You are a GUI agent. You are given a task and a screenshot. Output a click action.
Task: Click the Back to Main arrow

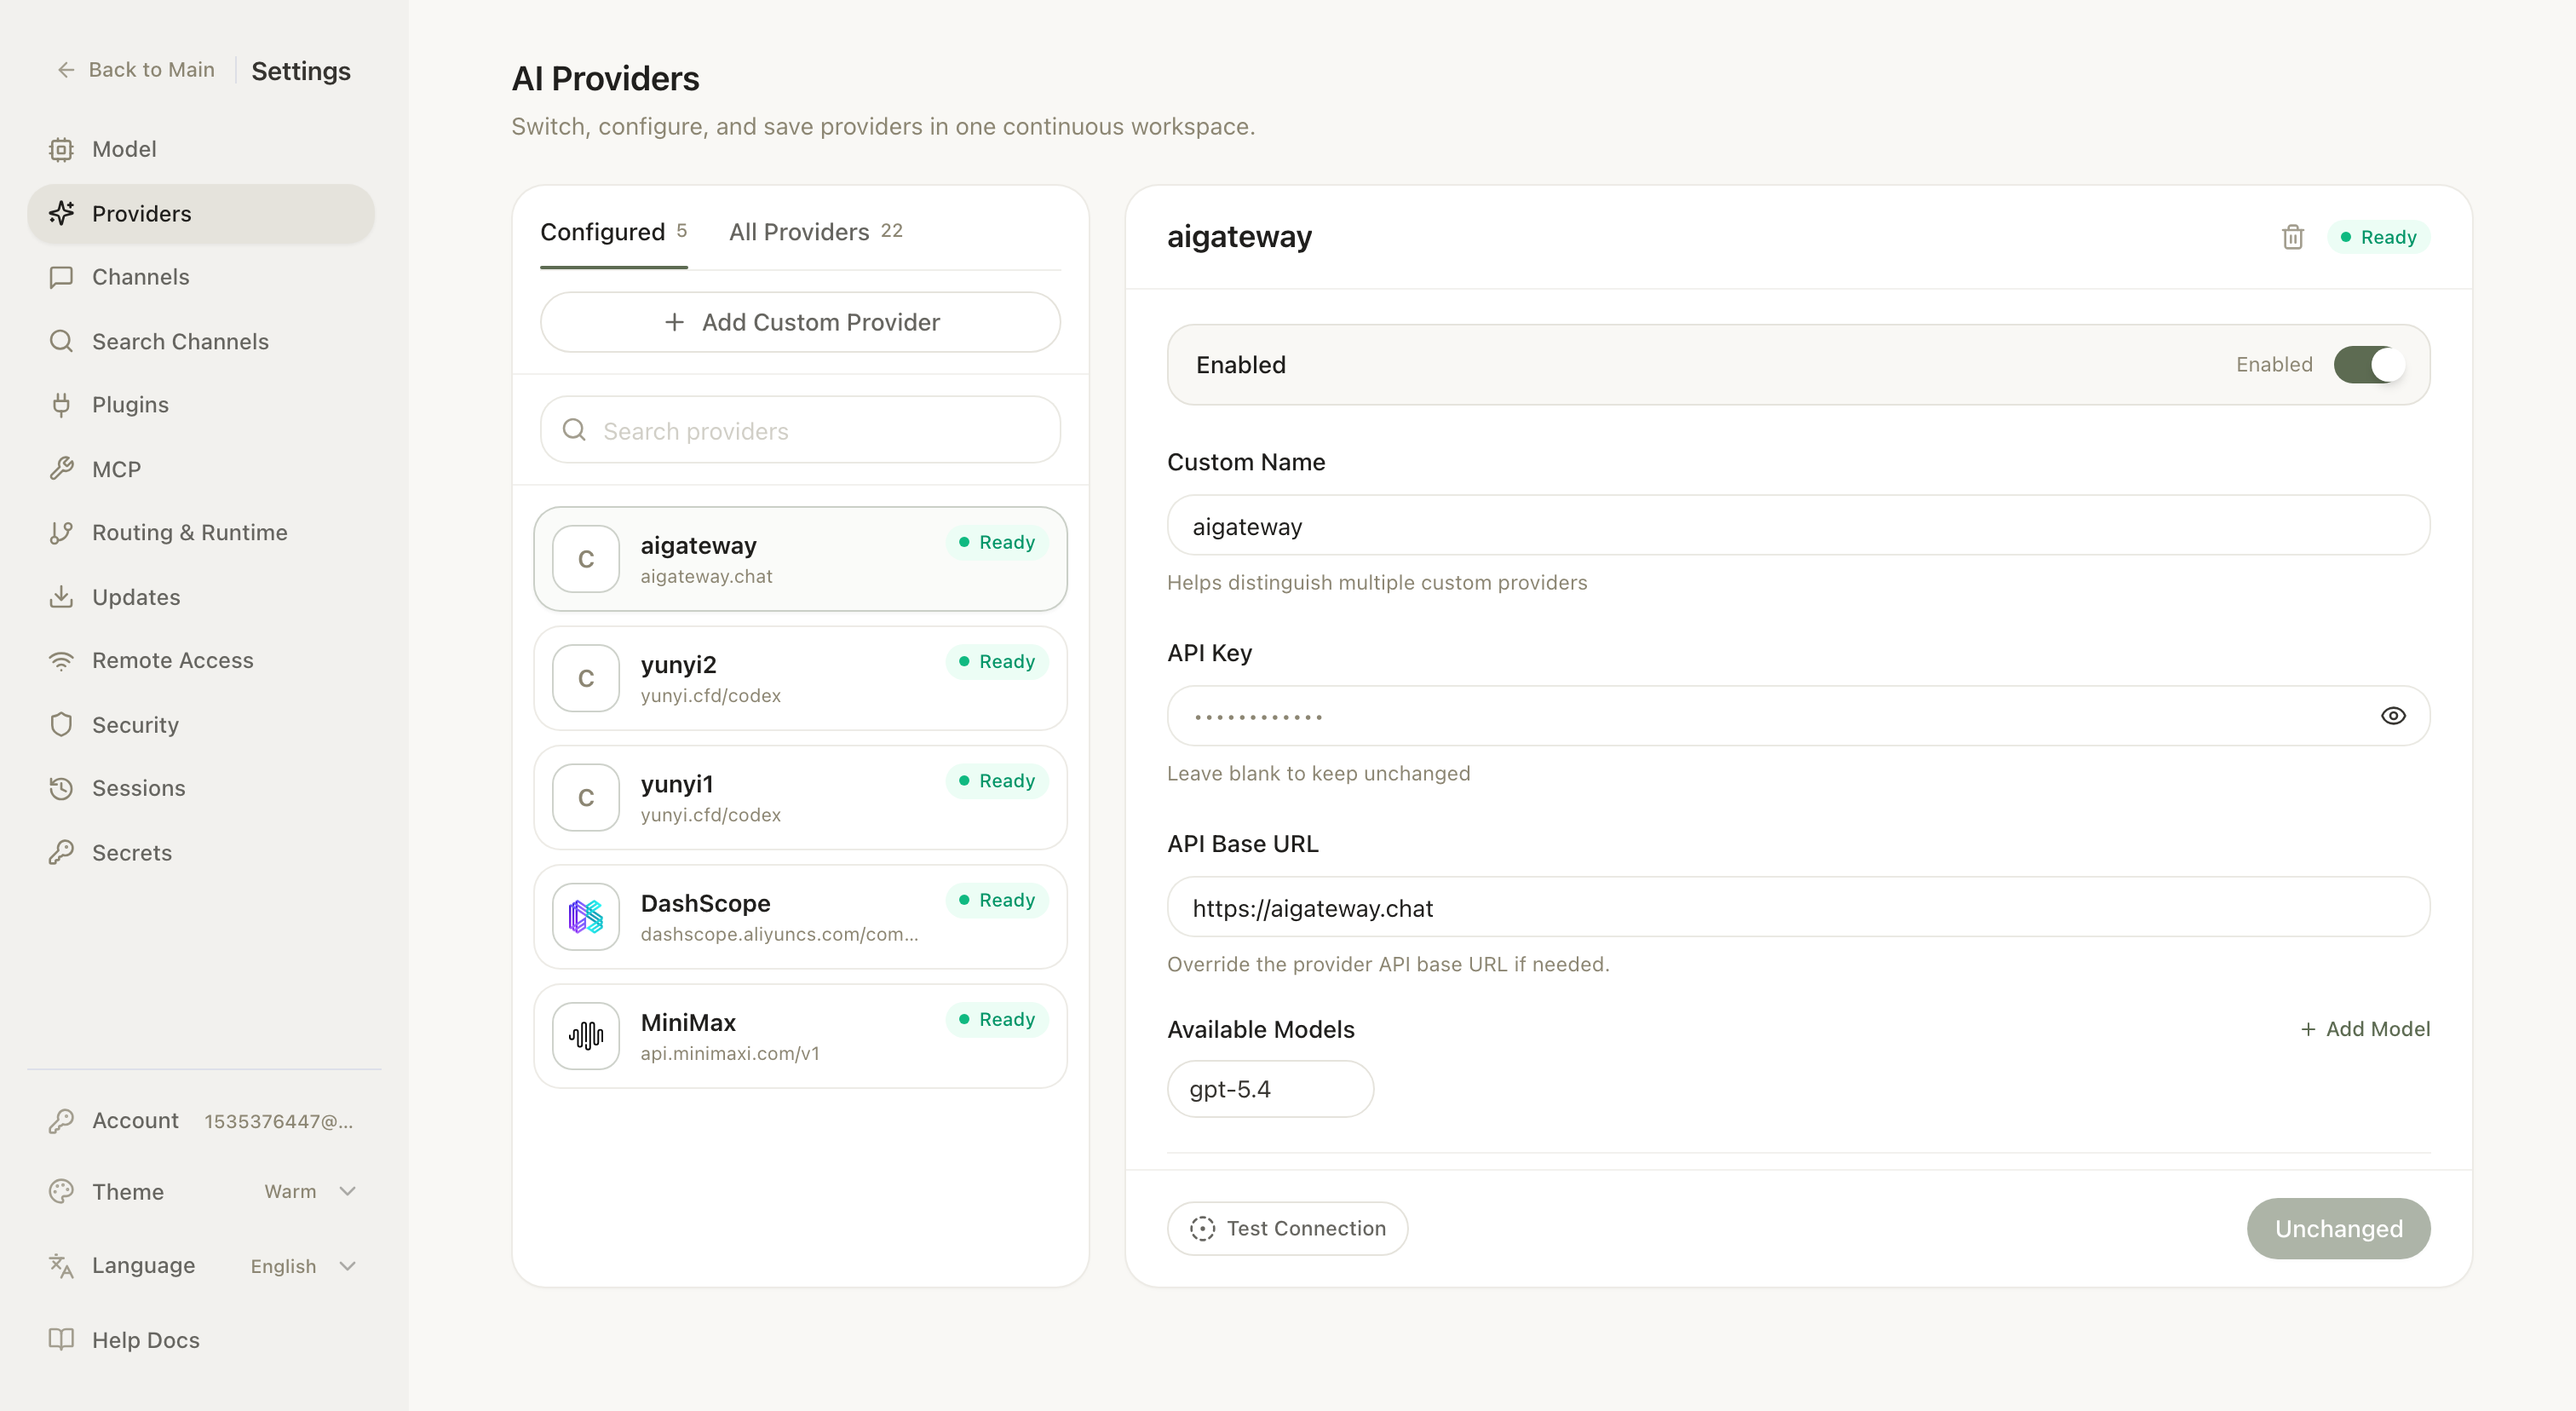[x=66, y=70]
